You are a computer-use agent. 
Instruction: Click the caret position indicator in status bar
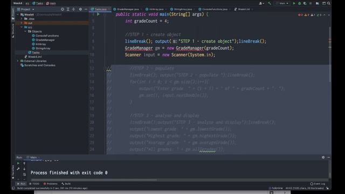305,188
